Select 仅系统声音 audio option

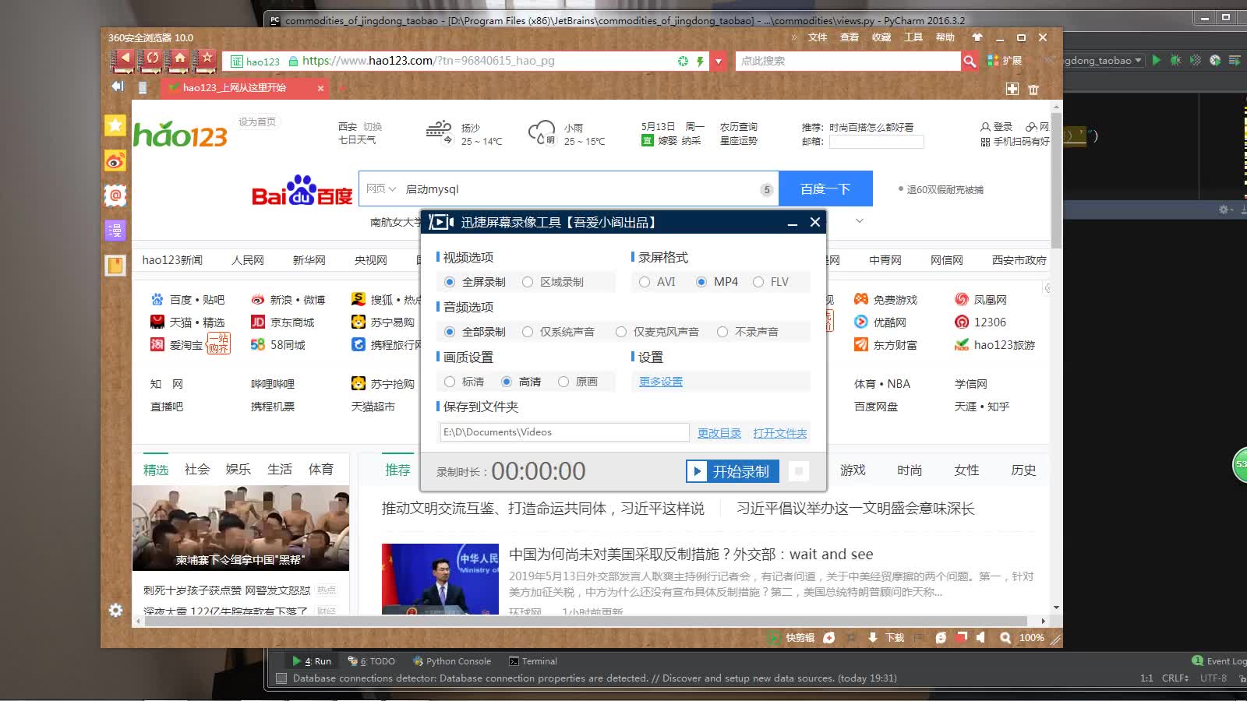pos(558,332)
